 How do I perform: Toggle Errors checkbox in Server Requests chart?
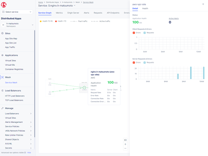tap(134, 62)
